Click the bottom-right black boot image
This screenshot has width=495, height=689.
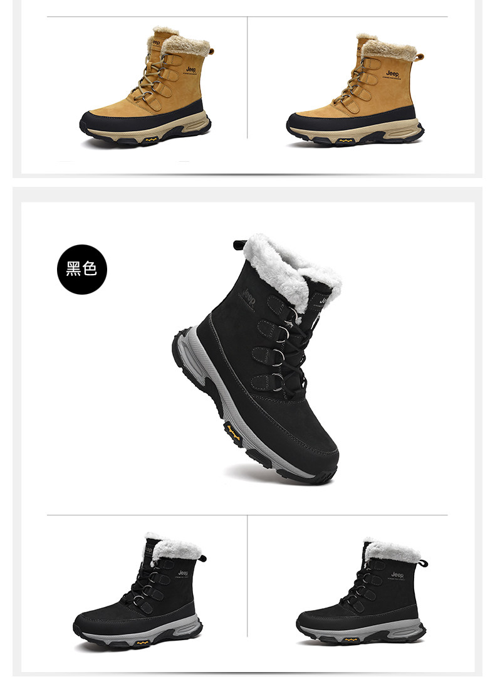tap(361, 591)
